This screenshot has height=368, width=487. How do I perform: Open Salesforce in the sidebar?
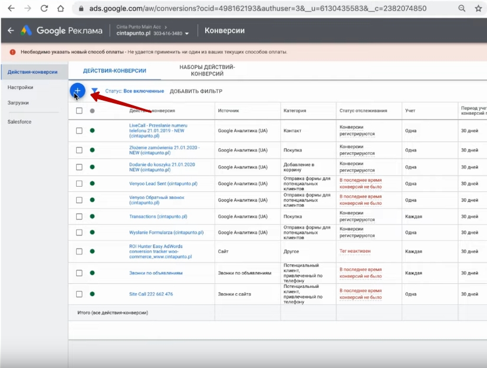[x=19, y=122]
